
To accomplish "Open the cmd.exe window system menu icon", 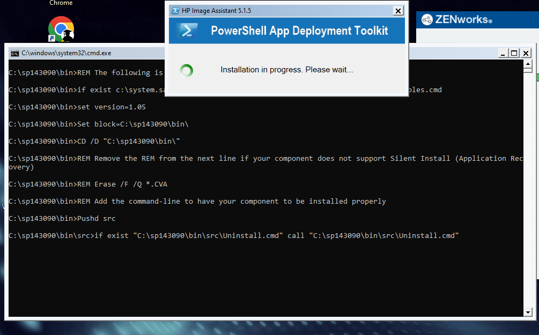I will pos(15,53).
